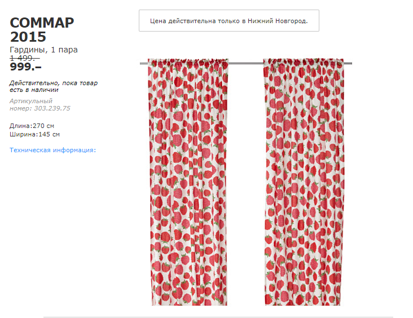The image size is (413, 318).
Task: Click the gathered top of right curtain
Action: pyautogui.click(x=304, y=63)
